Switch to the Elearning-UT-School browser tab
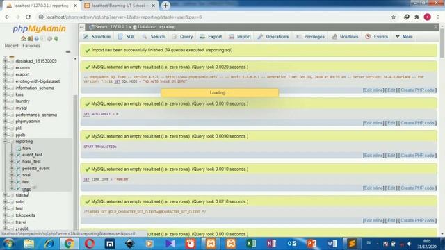The image size is (445, 250). point(120,6)
